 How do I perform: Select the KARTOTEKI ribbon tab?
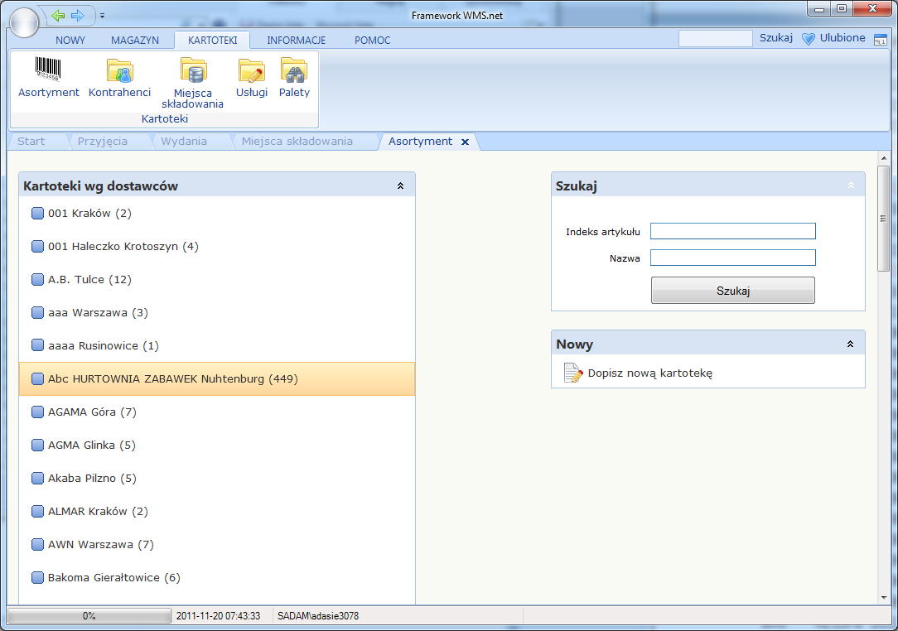[x=212, y=40]
